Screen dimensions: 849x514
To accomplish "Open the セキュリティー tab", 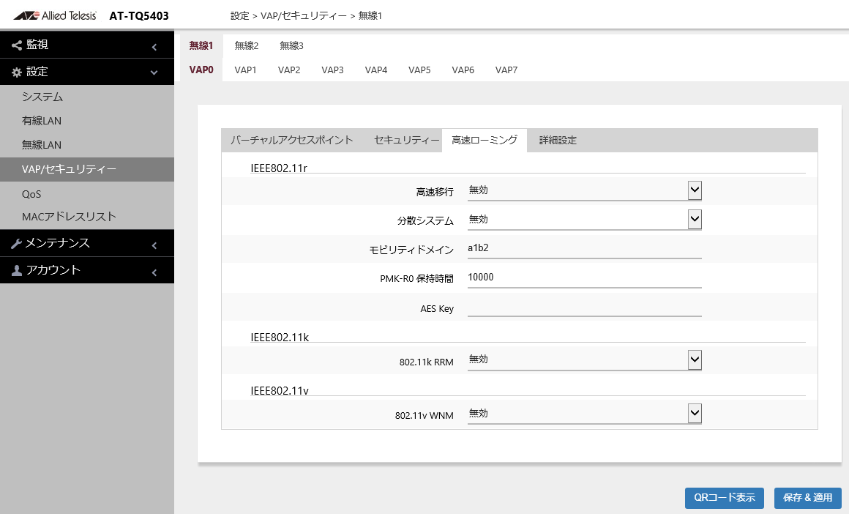I will tap(406, 141).
